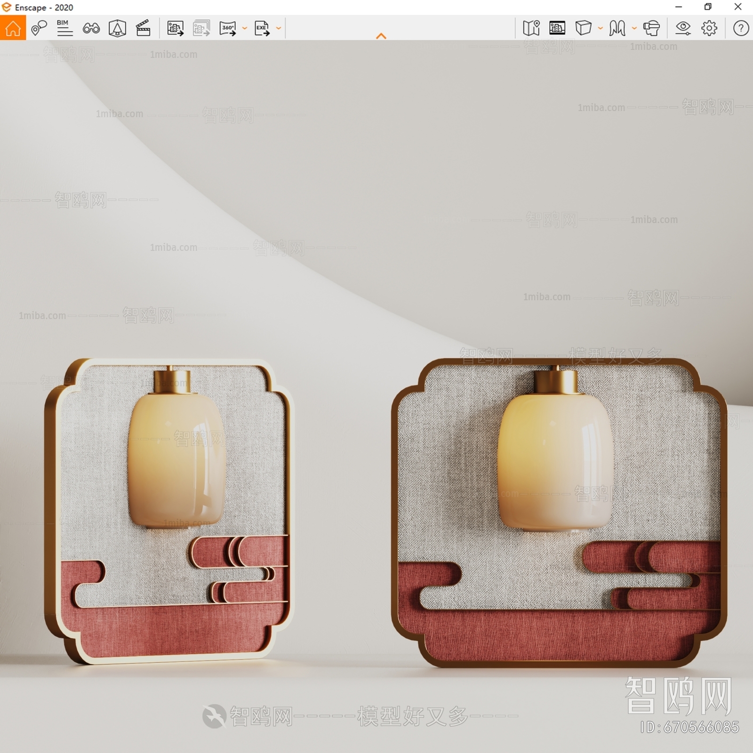Export a 360 panorama
The image size is (753, 753).
click(228, 28)
